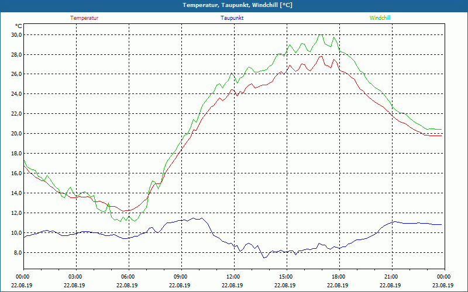
Task: Click the 18:00 time label
Action: tap(338, 277)
